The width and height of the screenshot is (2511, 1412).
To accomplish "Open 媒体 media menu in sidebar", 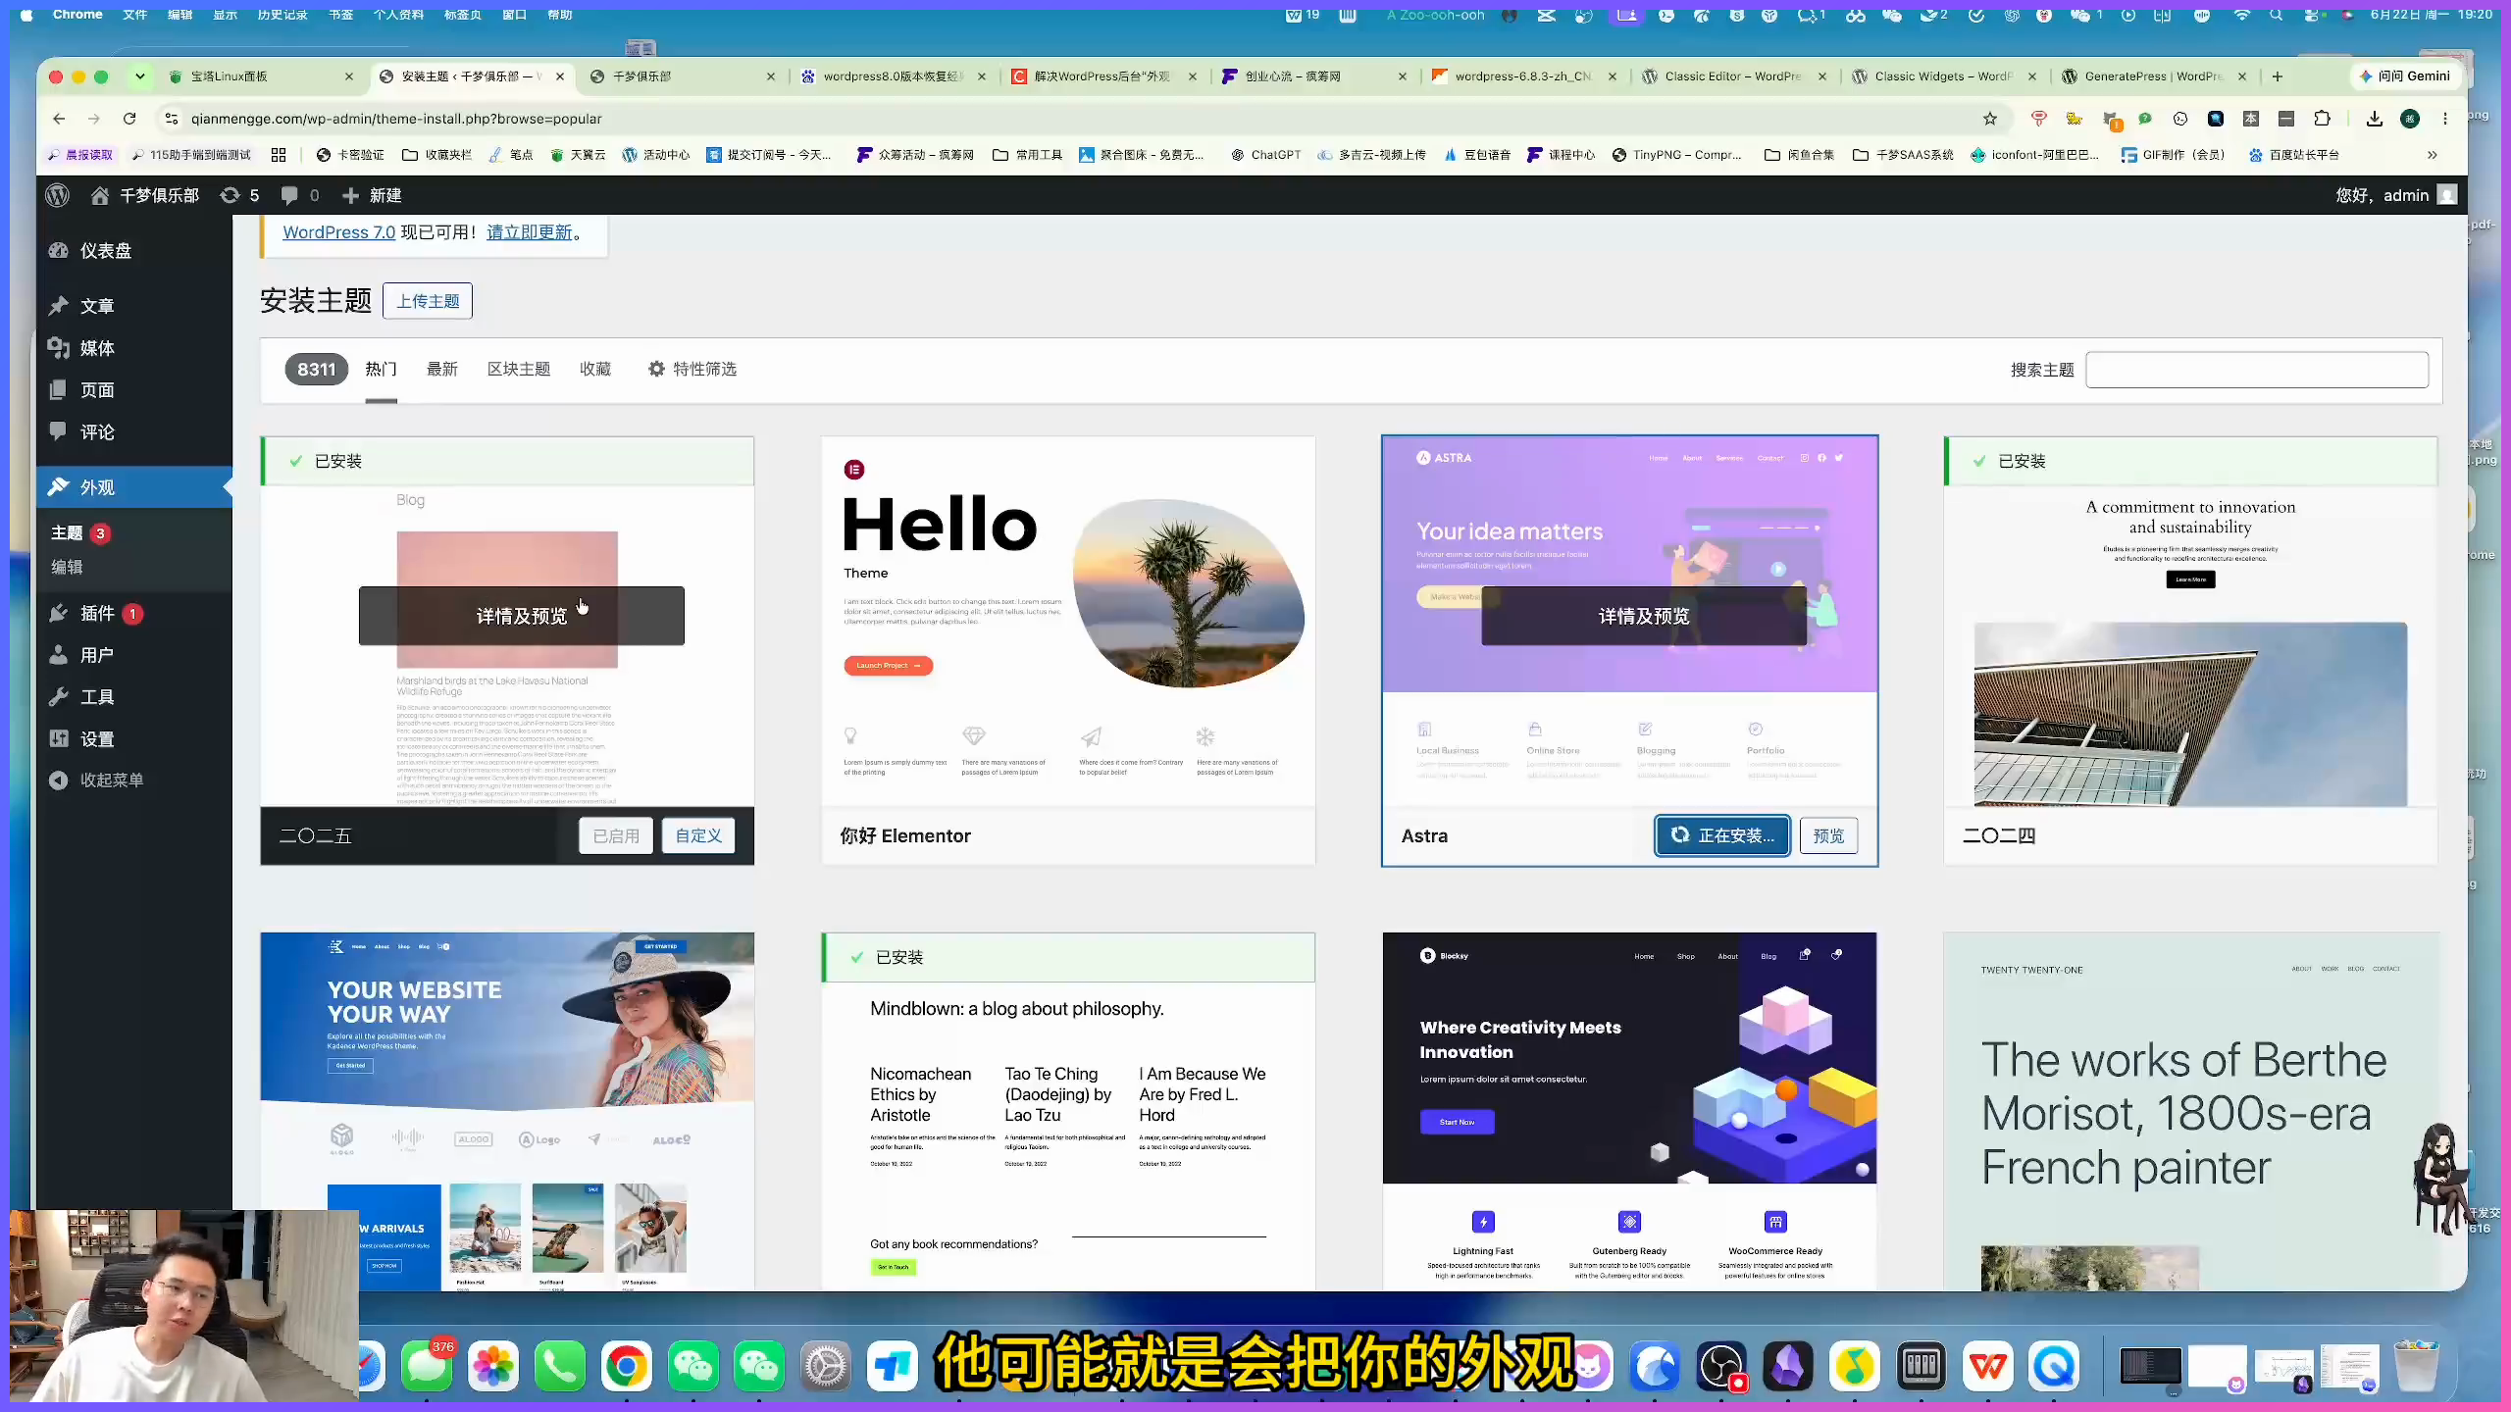I will click(134, 348).
